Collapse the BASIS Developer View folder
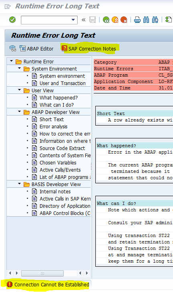 coord(19,184)
